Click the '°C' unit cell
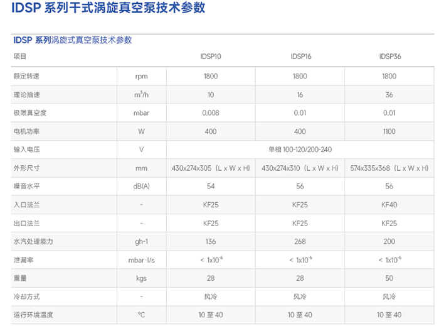Image resolution: width=439 pixels, height=326 pixels. [141, 315]
